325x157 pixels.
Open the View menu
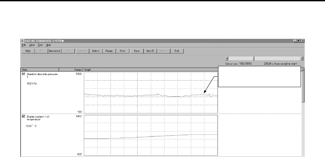click(x=32, y=45)
